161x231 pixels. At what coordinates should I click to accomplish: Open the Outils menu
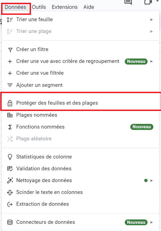point(39,7)
